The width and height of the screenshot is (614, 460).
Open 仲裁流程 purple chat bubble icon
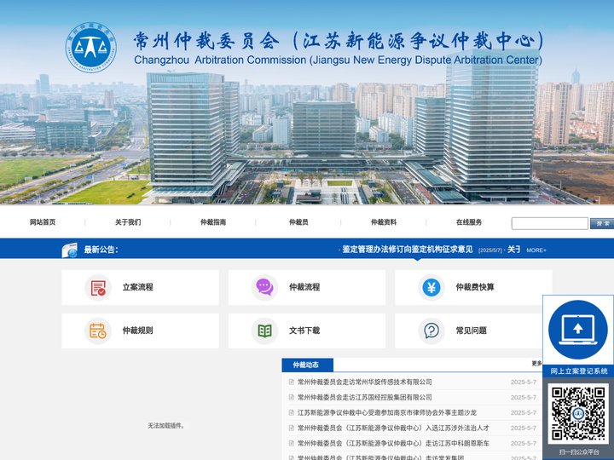point(264,288)
